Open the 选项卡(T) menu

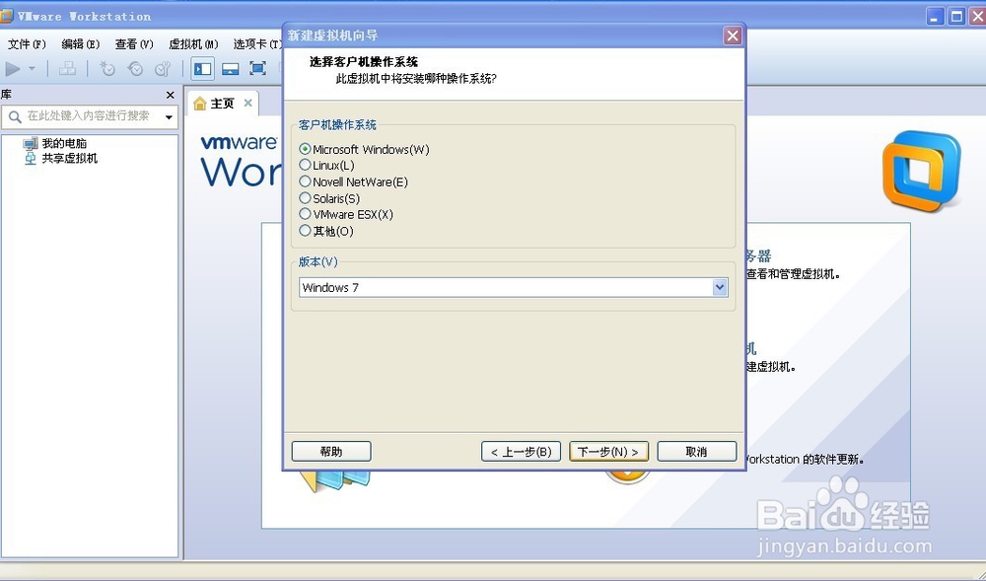pyautogui.click(x=257, y=44)
